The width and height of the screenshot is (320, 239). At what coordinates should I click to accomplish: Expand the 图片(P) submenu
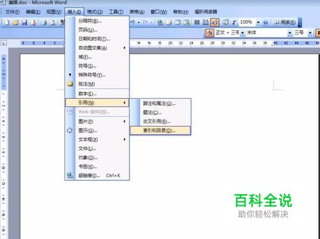click(97, 121)
